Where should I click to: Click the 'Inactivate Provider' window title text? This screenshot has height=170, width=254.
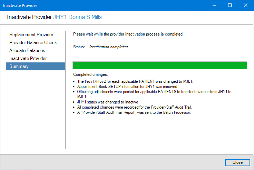click(x=20, y=6)
